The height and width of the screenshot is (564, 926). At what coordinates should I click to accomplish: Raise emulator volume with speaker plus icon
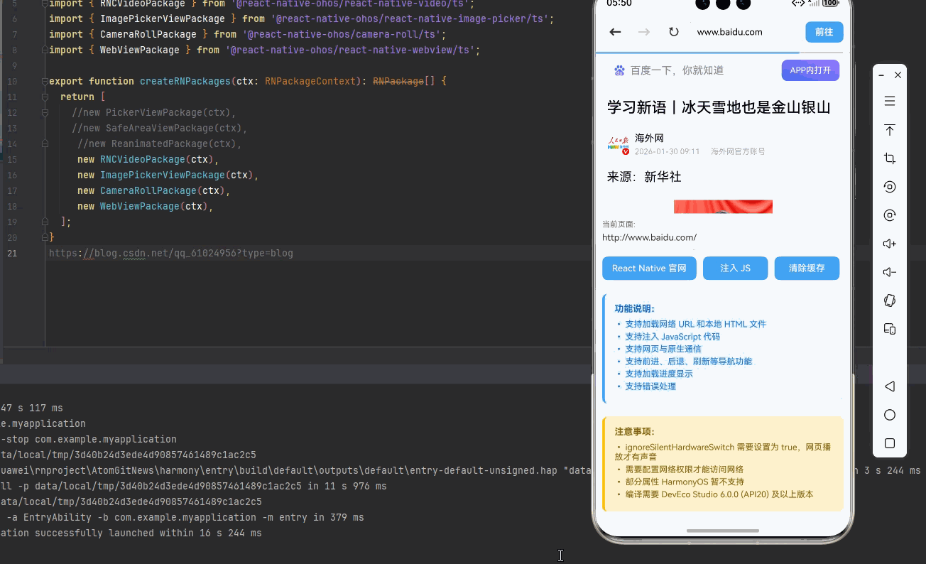[x=889, y=244]
